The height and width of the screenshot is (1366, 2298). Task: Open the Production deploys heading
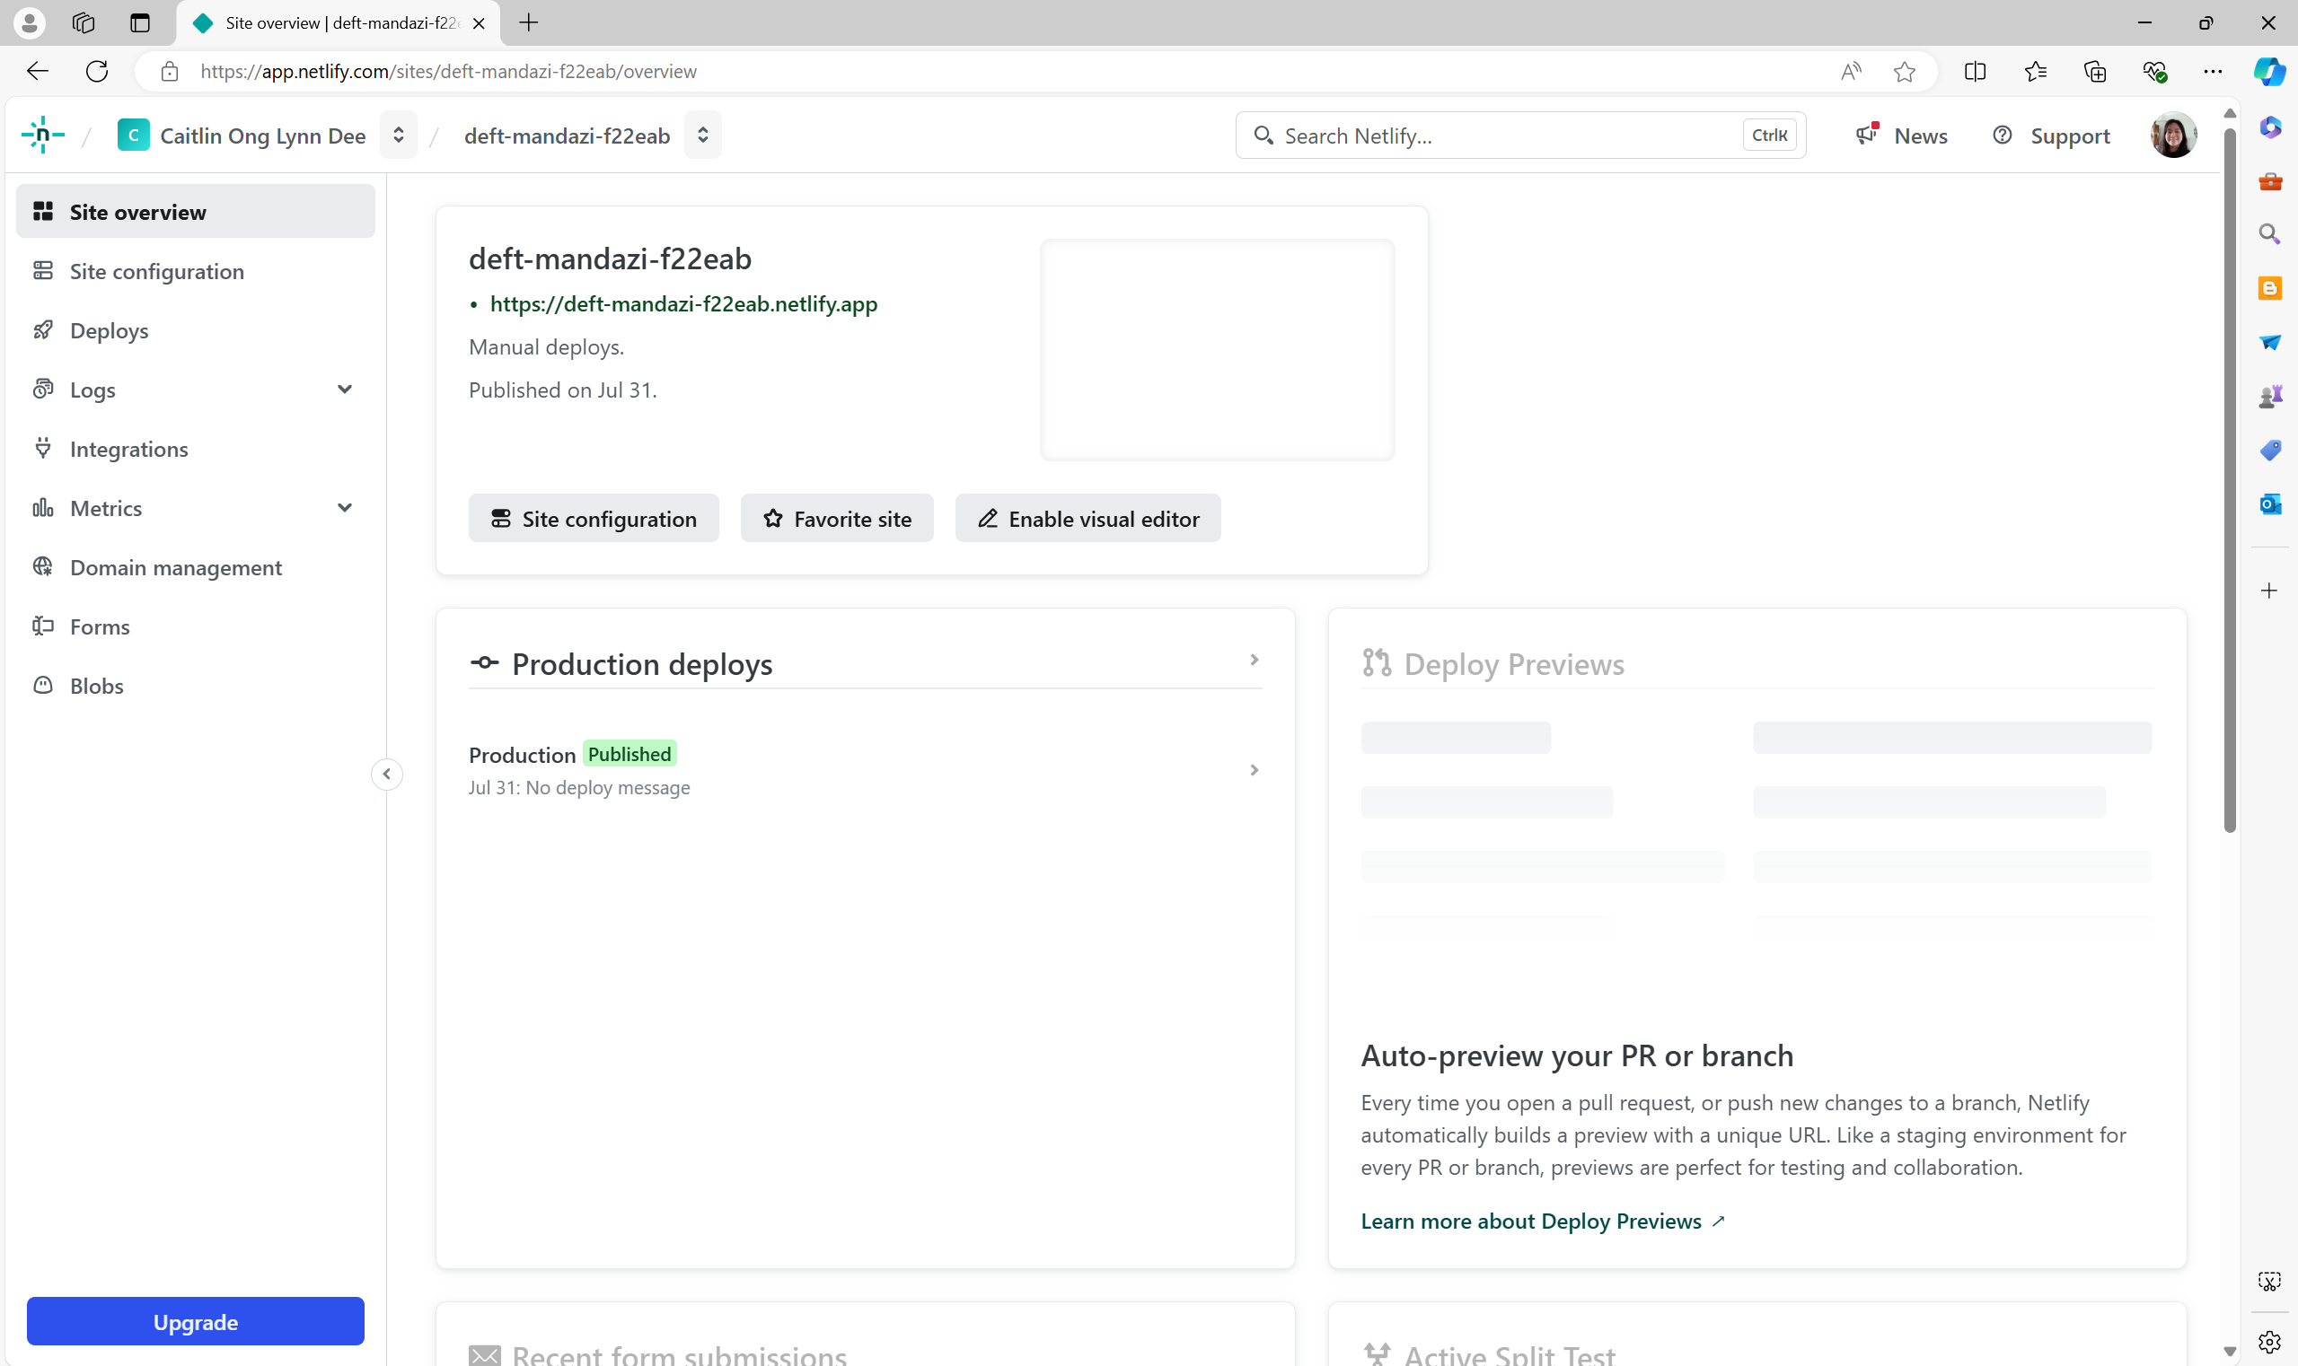pyautogui.click(x=641, y=663)
